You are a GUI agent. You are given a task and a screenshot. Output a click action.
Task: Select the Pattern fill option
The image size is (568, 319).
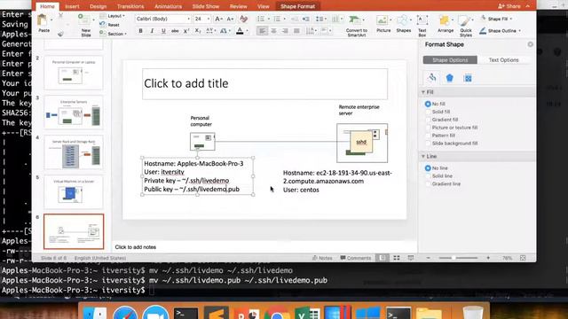[440, 136]
